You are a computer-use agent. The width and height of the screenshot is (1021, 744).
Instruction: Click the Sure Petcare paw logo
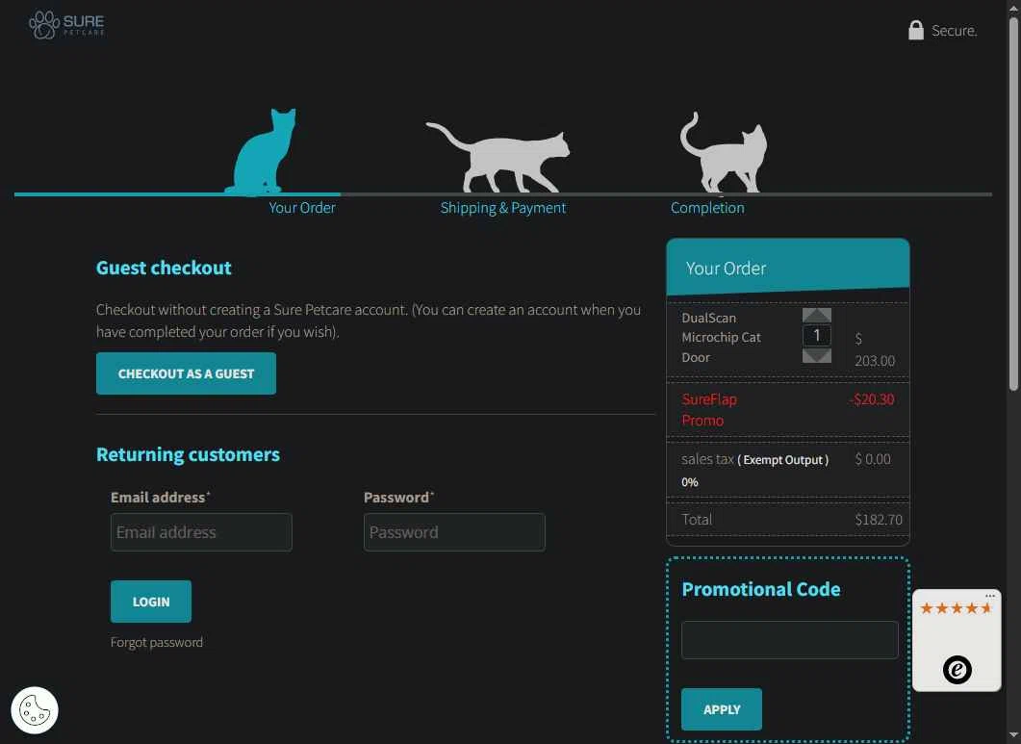66,25
